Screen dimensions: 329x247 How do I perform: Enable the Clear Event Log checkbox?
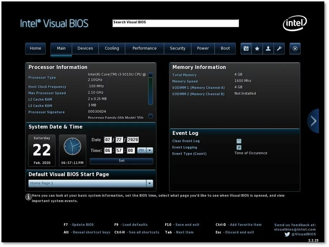239,141
